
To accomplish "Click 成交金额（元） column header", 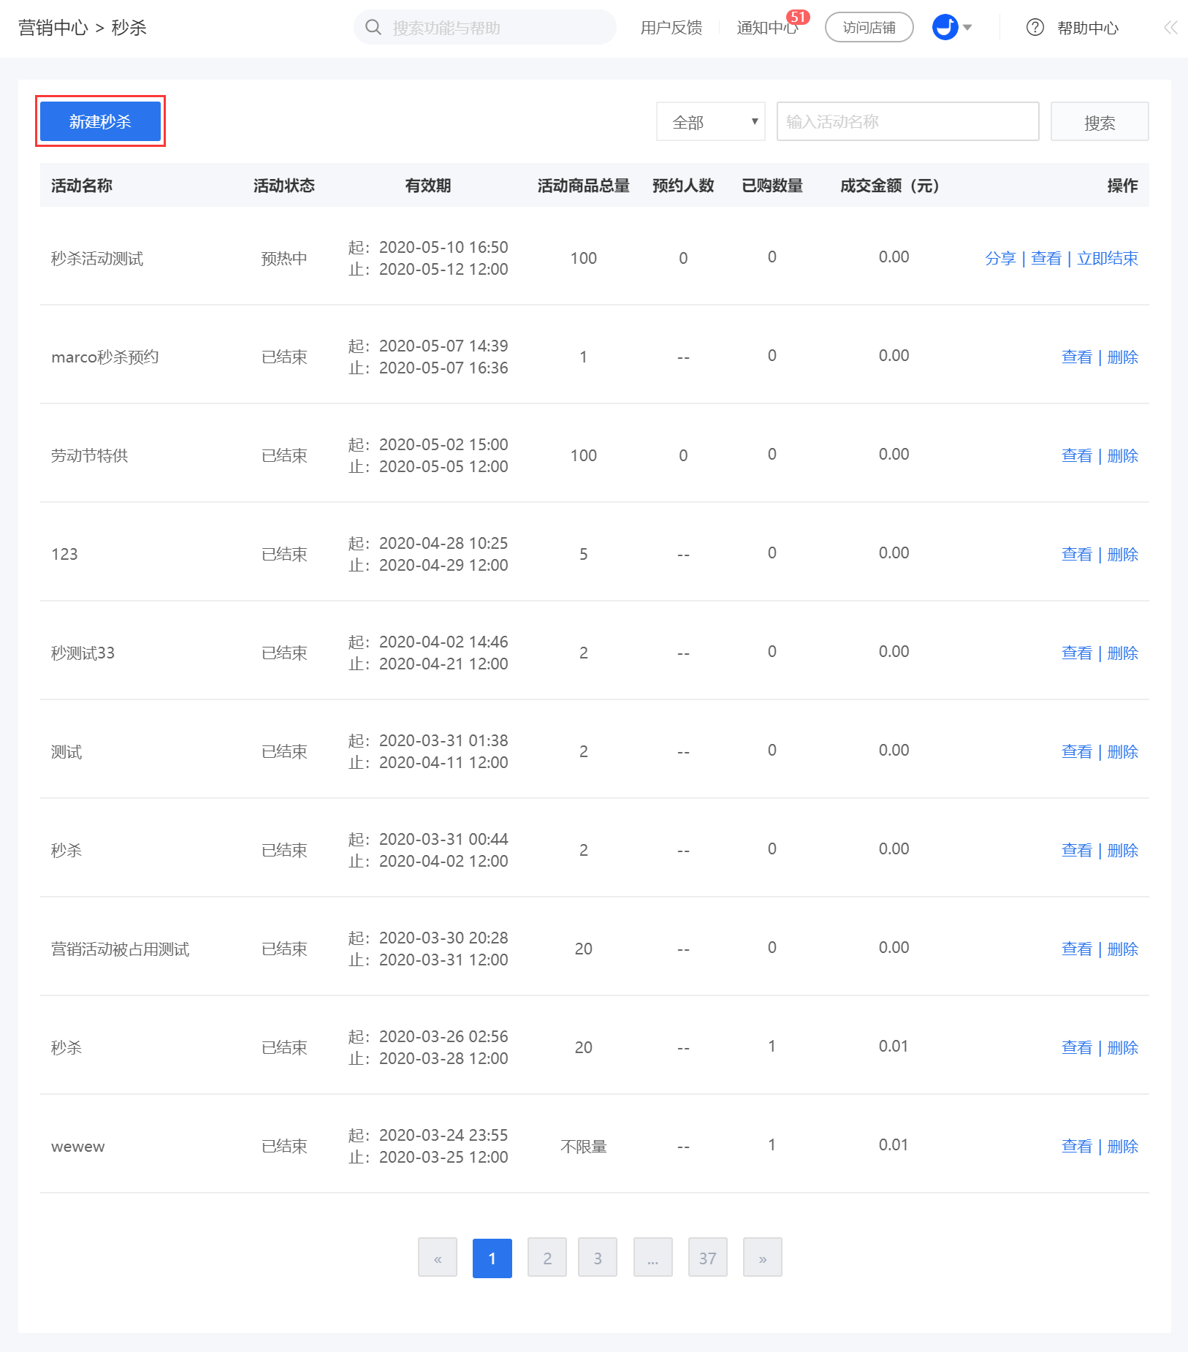I will click(889, 186).
